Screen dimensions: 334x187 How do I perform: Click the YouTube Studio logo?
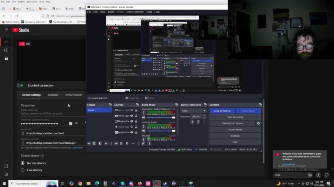(21, 30)
